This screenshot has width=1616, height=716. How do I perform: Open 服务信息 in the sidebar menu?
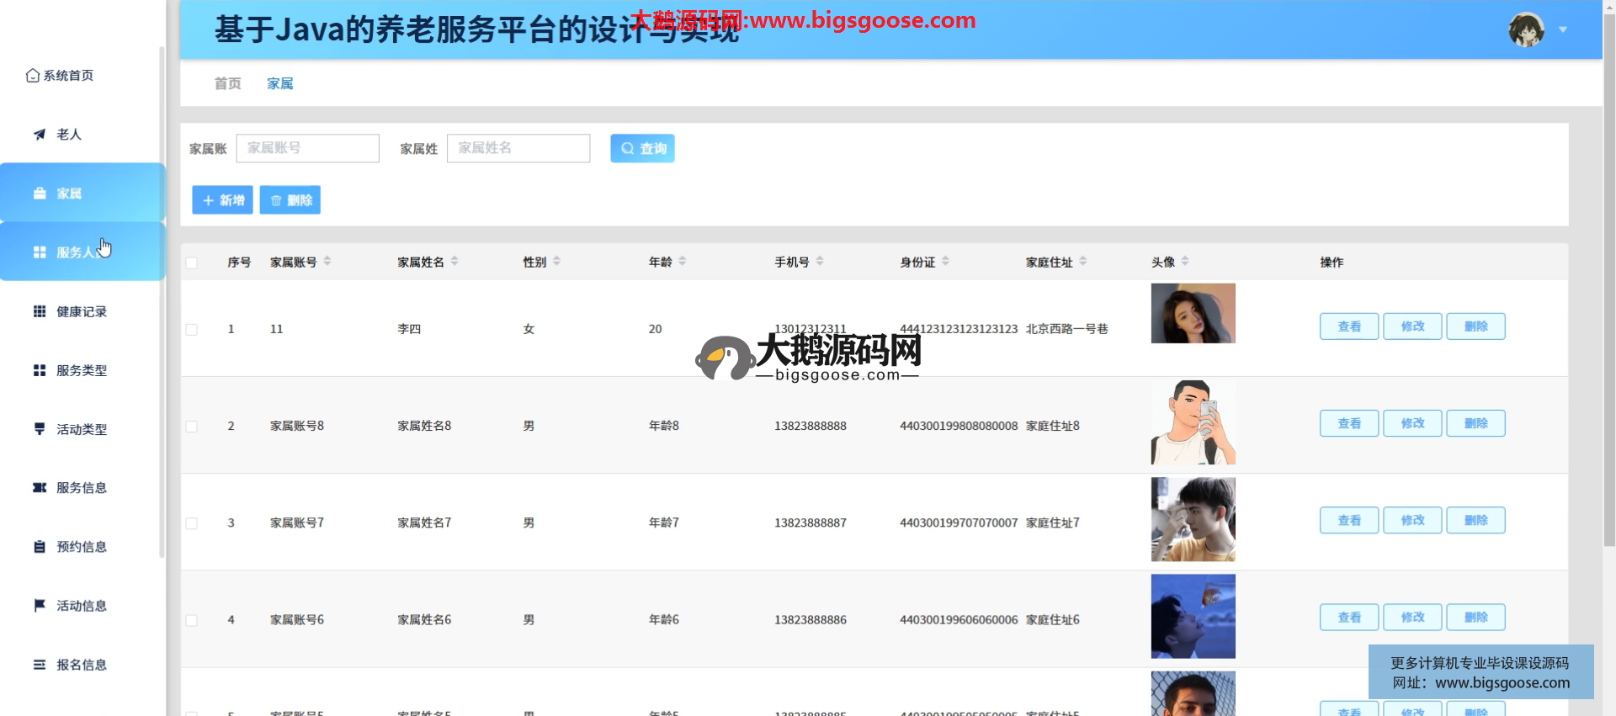(81, 488)
